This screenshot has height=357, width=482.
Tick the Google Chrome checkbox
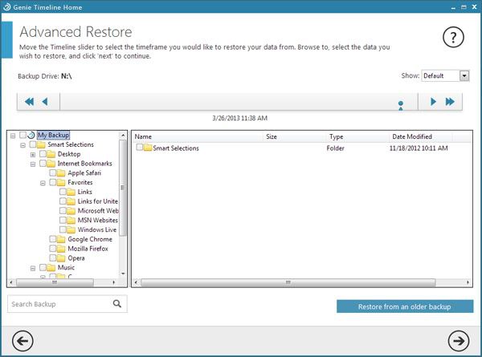click(53, 239)
